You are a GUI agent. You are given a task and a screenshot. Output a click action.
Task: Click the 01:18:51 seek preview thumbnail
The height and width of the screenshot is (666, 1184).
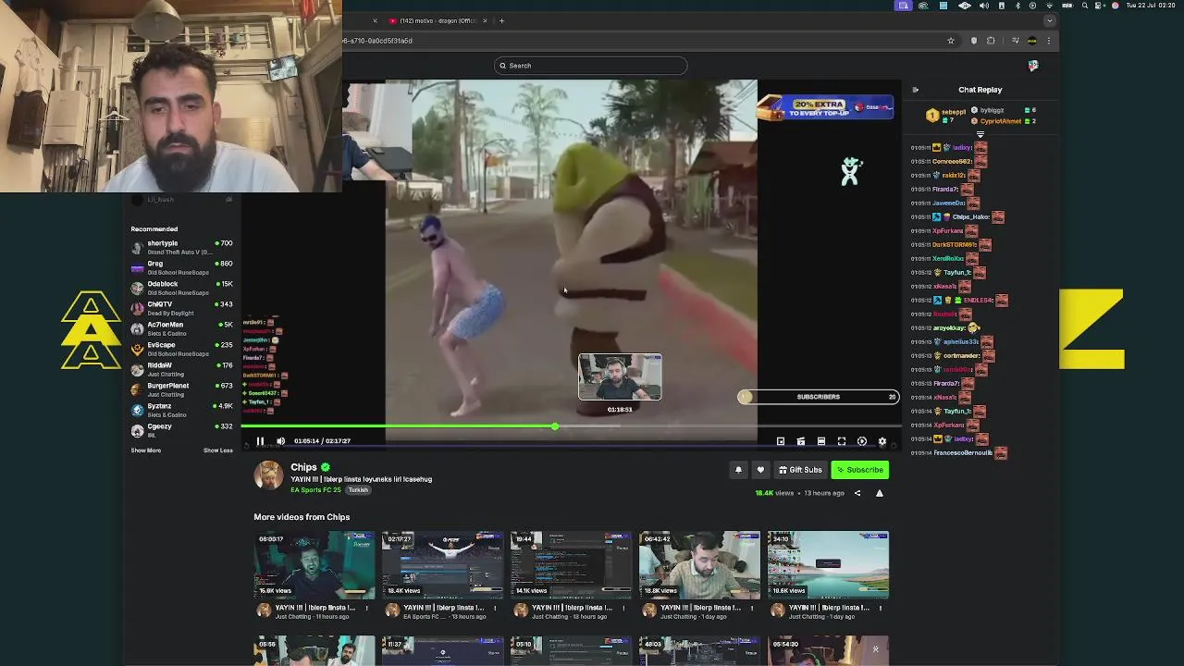tap(620, 377)
